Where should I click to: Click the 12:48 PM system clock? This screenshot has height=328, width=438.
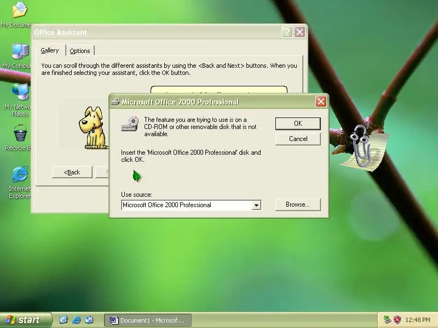(418, 320)
